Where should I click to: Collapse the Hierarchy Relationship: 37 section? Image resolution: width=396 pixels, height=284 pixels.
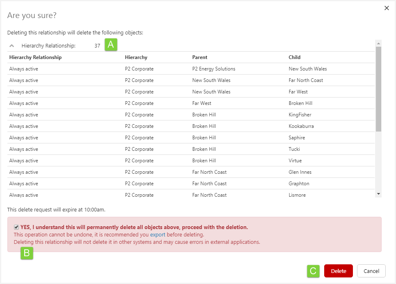[12, 46]
